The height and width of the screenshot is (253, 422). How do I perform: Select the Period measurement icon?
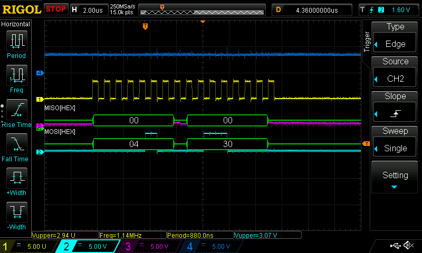tap(17, 41)
